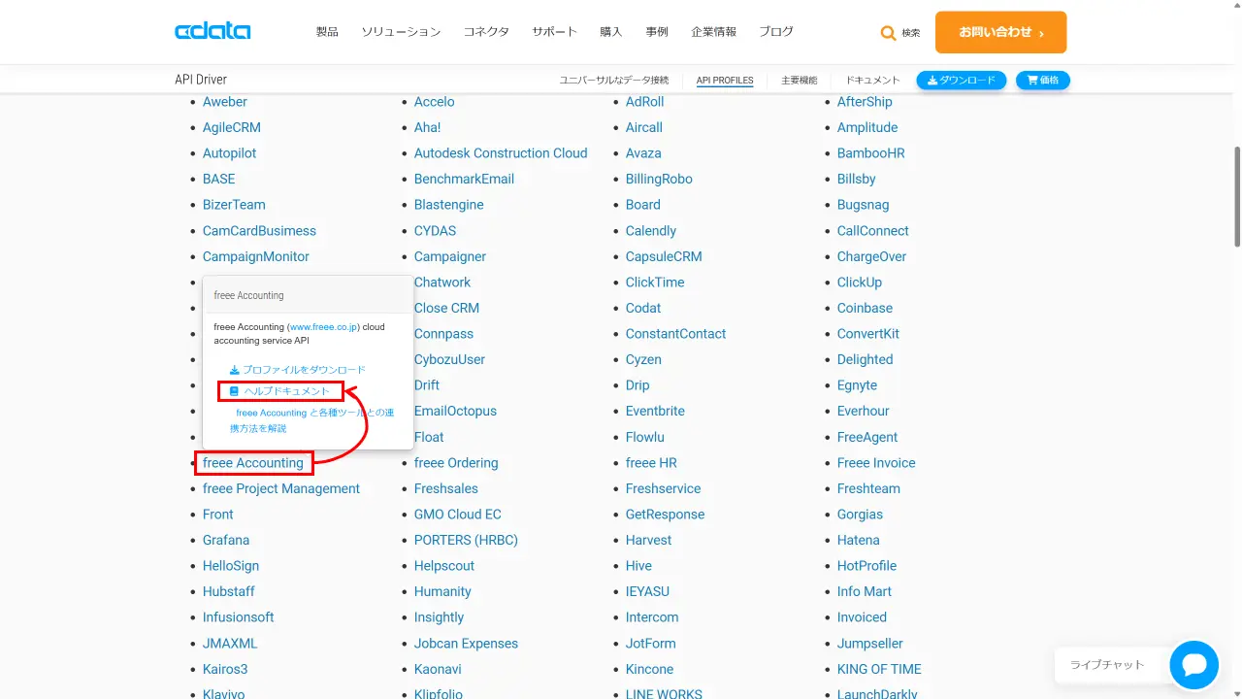Click the blue 価格 button
The image size is (1242, 699).
(x=1043, y=80)
